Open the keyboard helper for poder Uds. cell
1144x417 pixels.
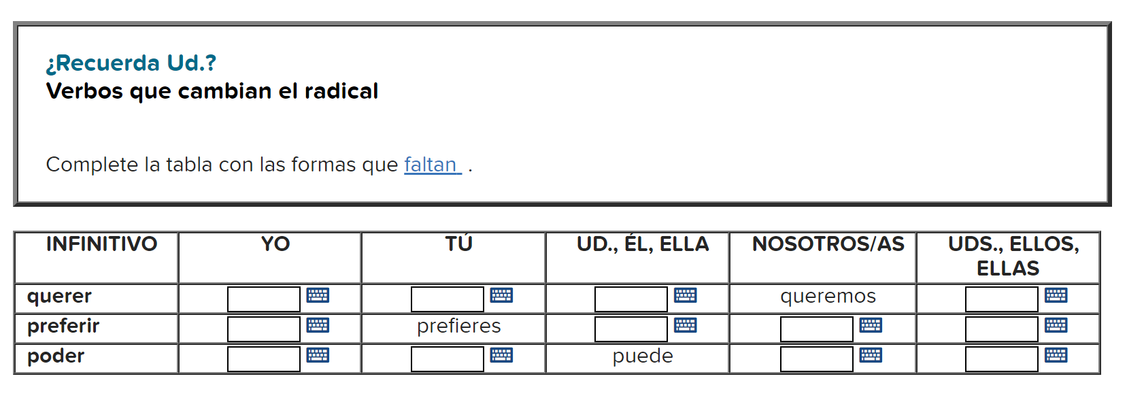(x=1055, y=354)
